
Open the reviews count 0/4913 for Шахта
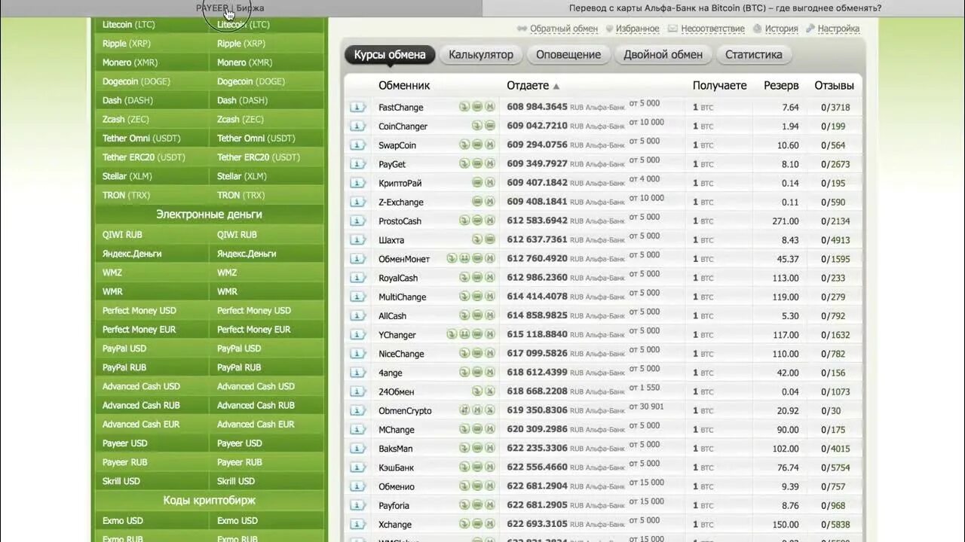(x=835, y=240)
